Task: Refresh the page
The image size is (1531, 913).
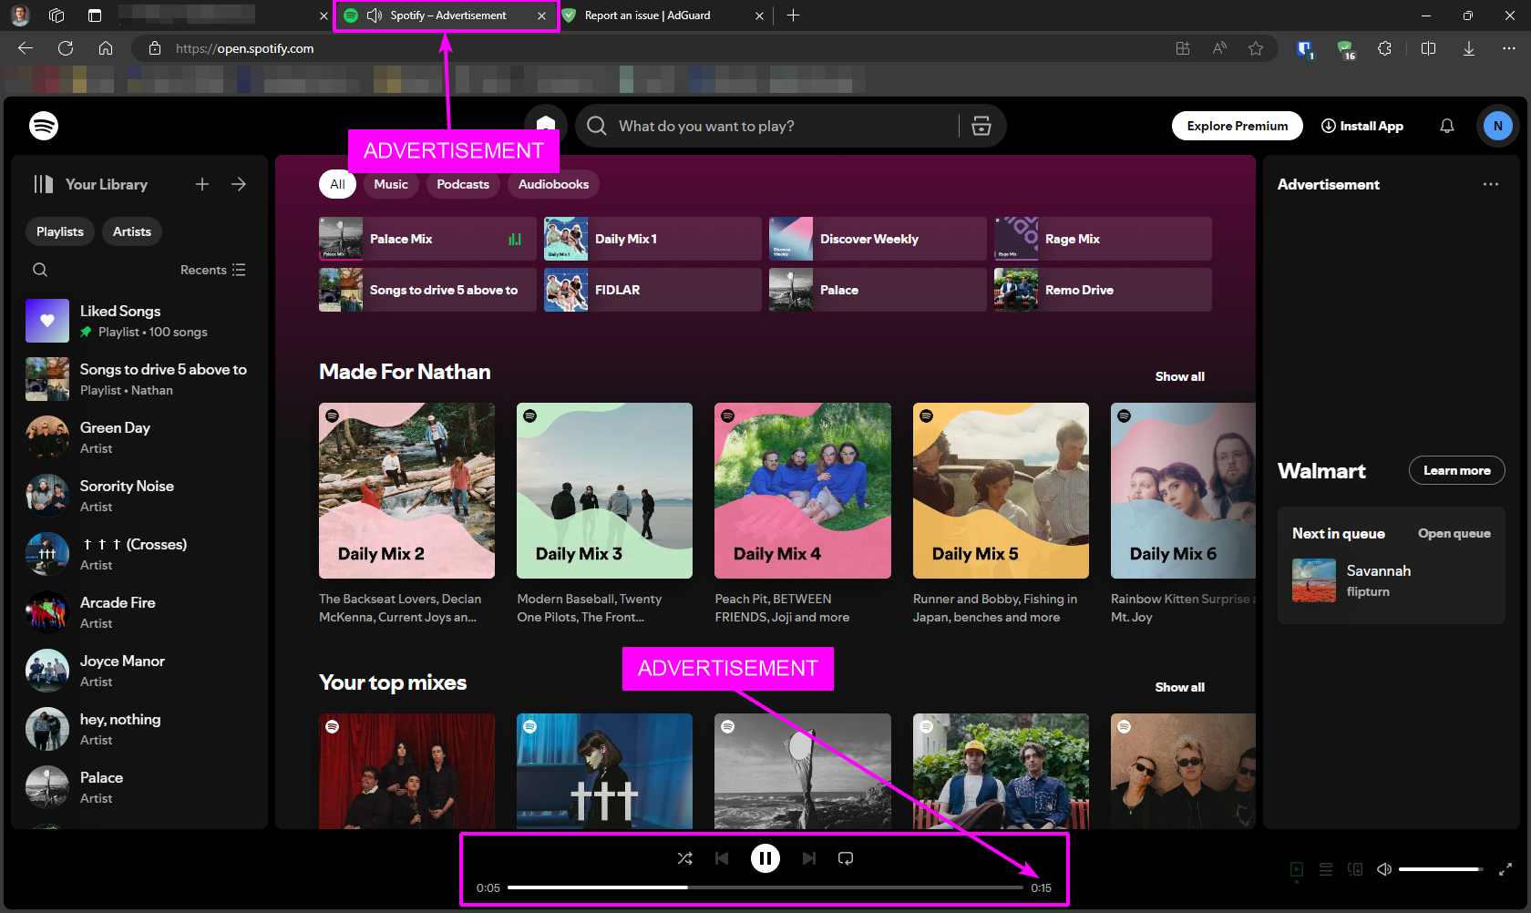Action: 66,48
